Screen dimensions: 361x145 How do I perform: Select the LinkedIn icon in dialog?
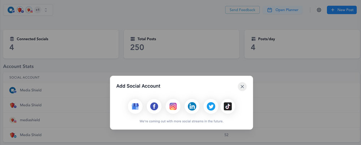tap(192, 106)
